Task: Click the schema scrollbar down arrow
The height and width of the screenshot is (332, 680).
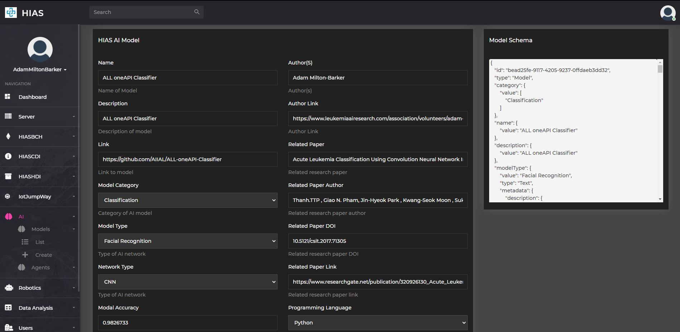Action: pos(660,199)
